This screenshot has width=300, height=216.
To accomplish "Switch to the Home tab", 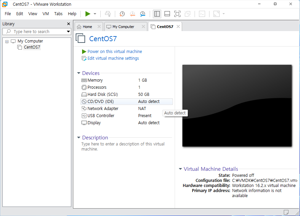I will point(87,27).
